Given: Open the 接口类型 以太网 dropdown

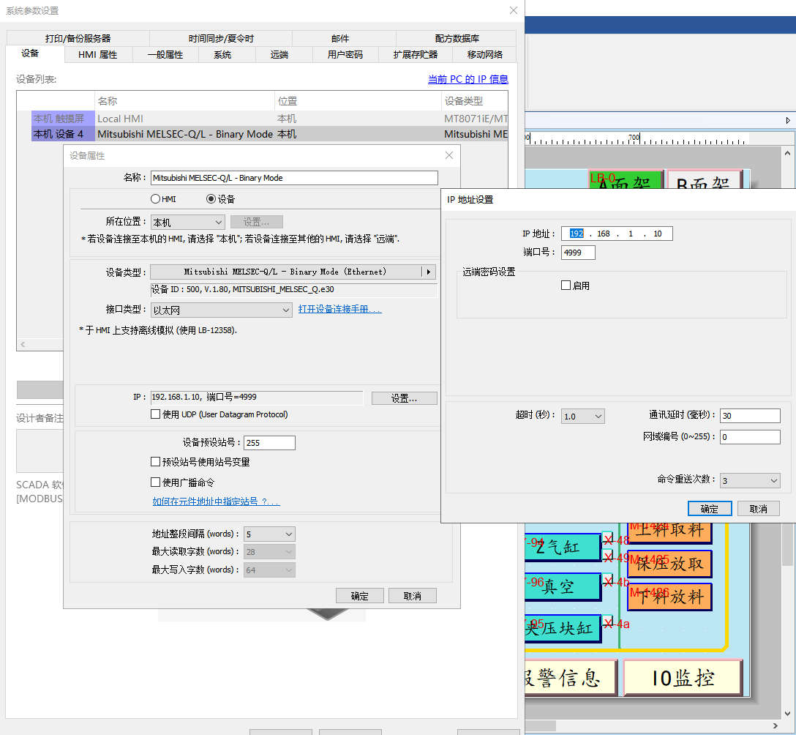Looking at the screenshot, I should coord(222,310).
